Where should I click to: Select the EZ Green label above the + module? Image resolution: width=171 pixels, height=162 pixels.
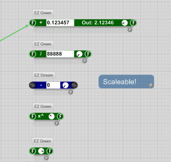43,13
